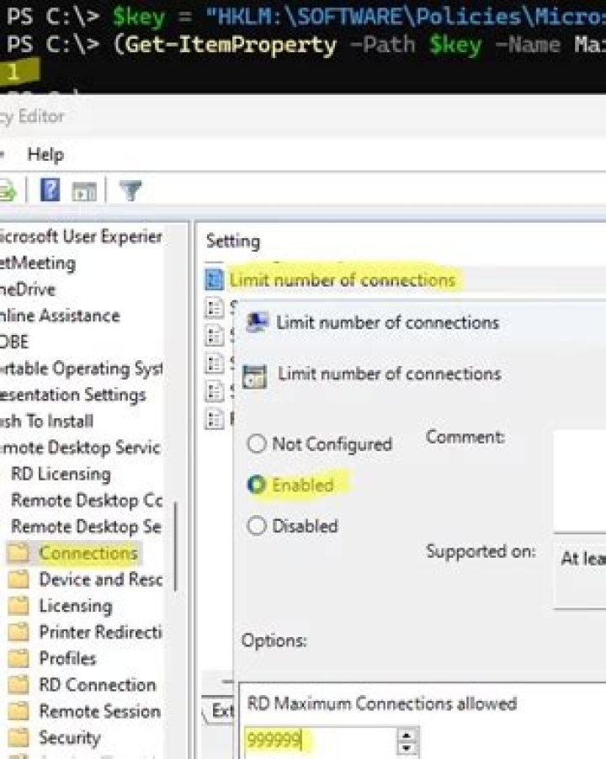Click the policy icon beside dialog heading

point(254,376)
